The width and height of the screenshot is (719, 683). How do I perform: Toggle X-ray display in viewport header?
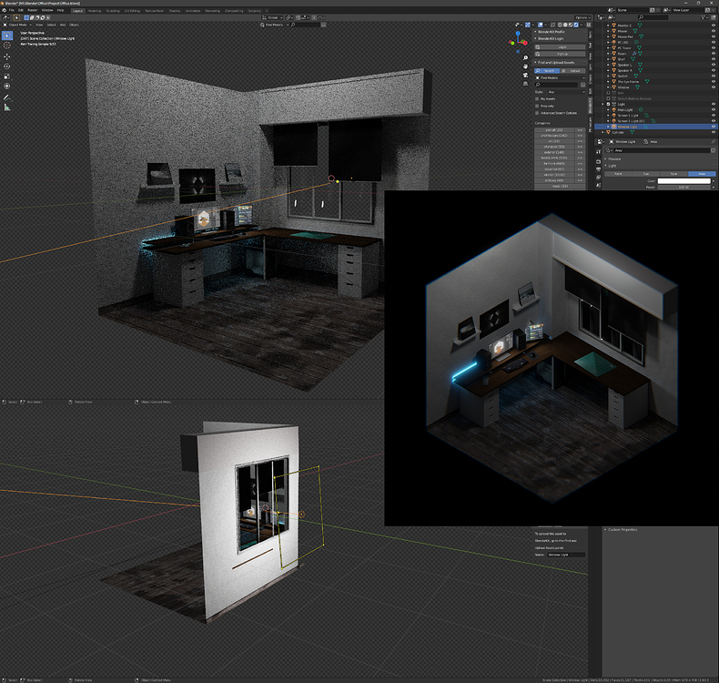tap(552, 25)
